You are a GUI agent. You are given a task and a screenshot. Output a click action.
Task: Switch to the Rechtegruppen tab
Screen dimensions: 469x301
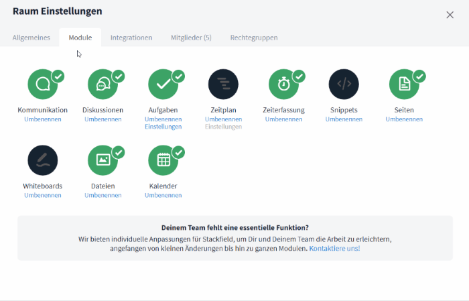click(254, 38)
